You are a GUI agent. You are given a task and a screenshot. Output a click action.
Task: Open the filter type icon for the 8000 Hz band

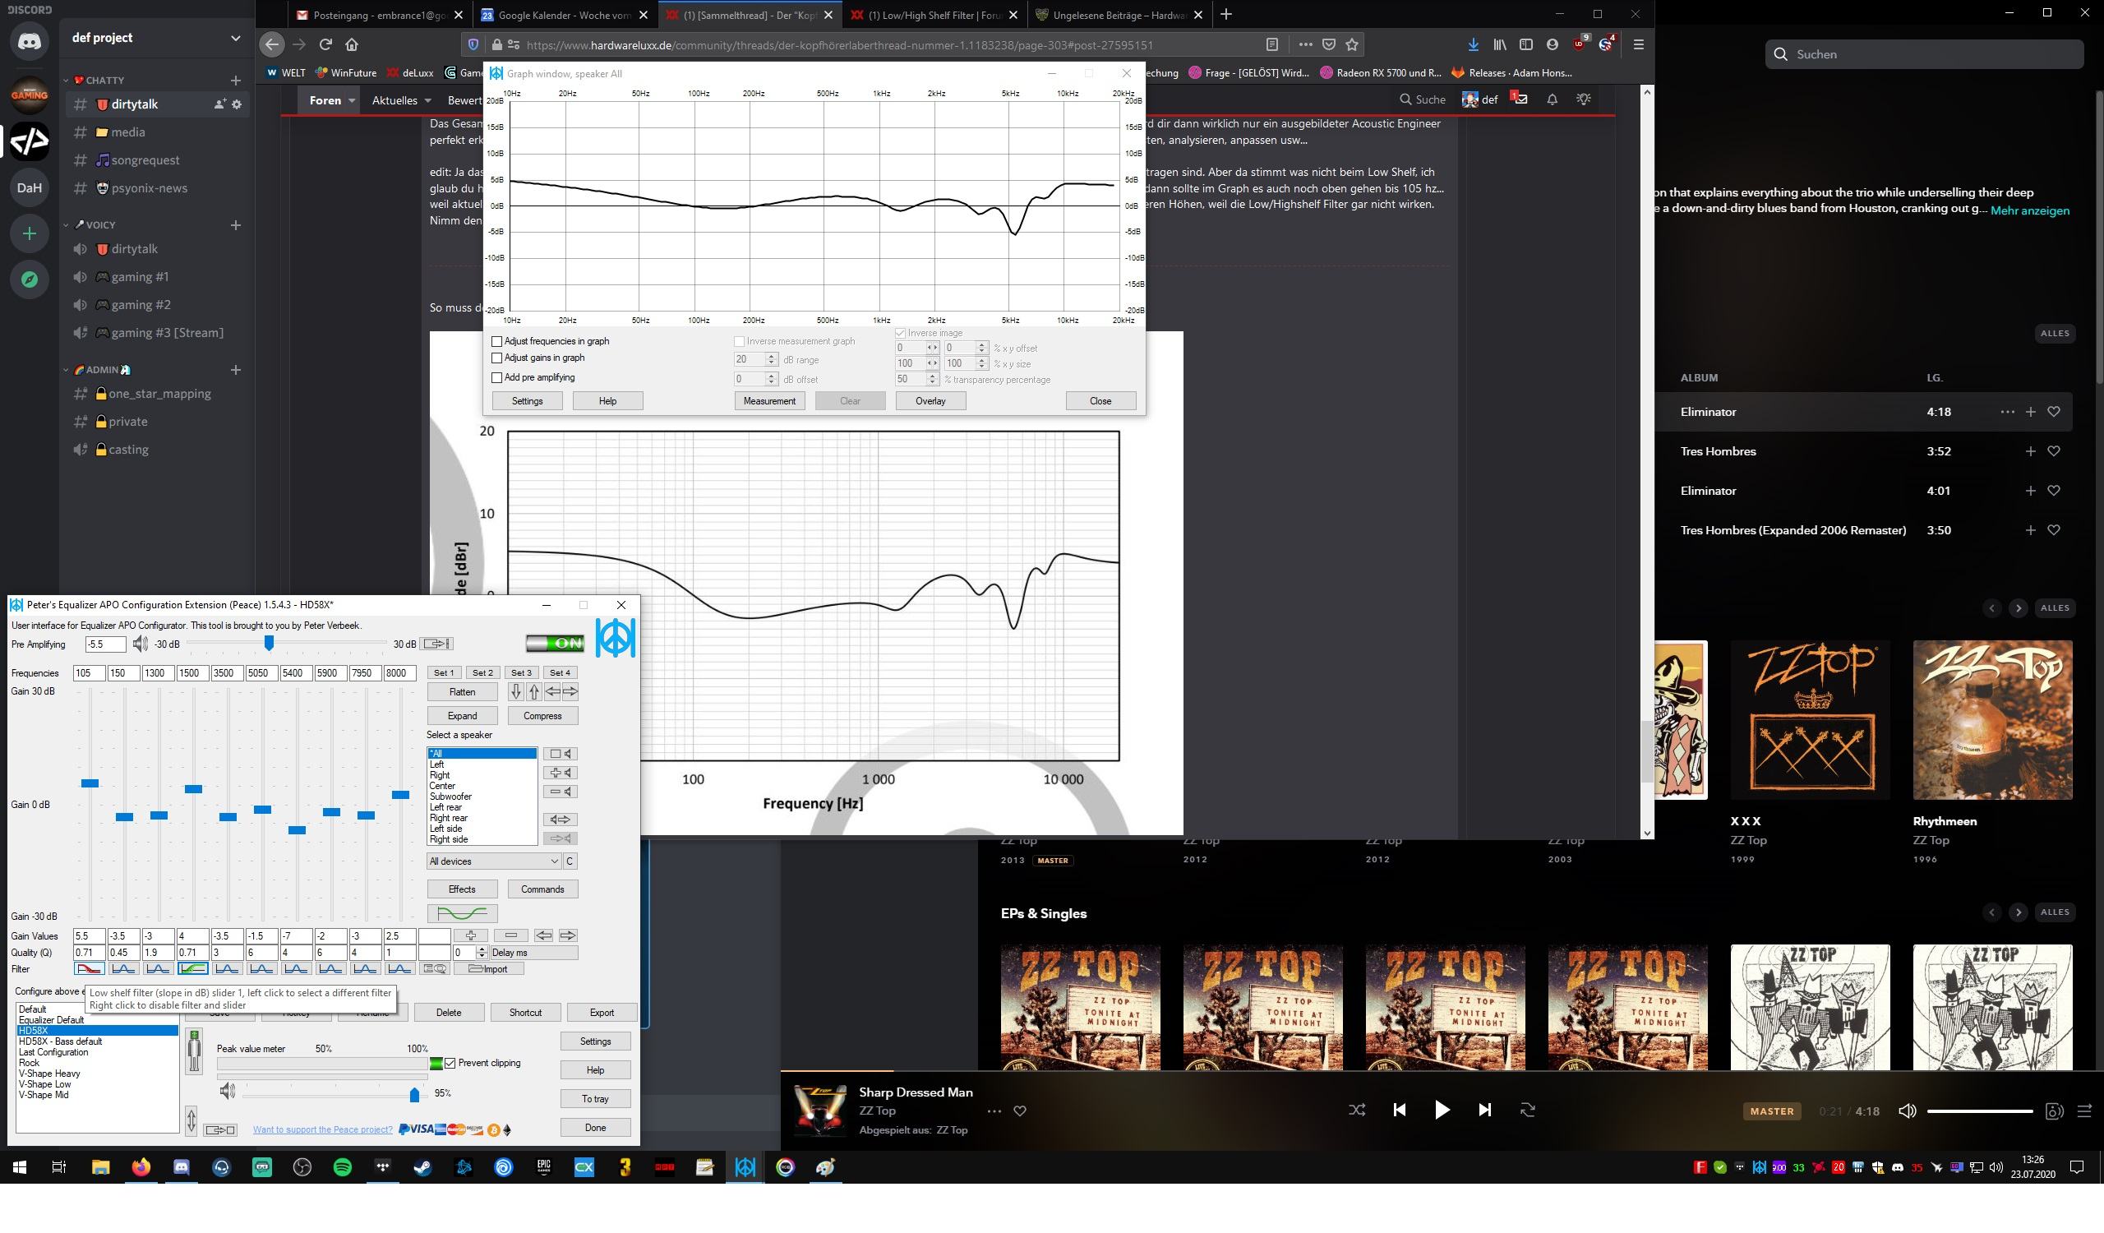click(x=399, y=968)
